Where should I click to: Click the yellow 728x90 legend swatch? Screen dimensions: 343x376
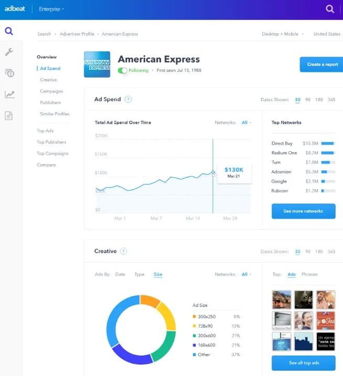click(194, 326)
